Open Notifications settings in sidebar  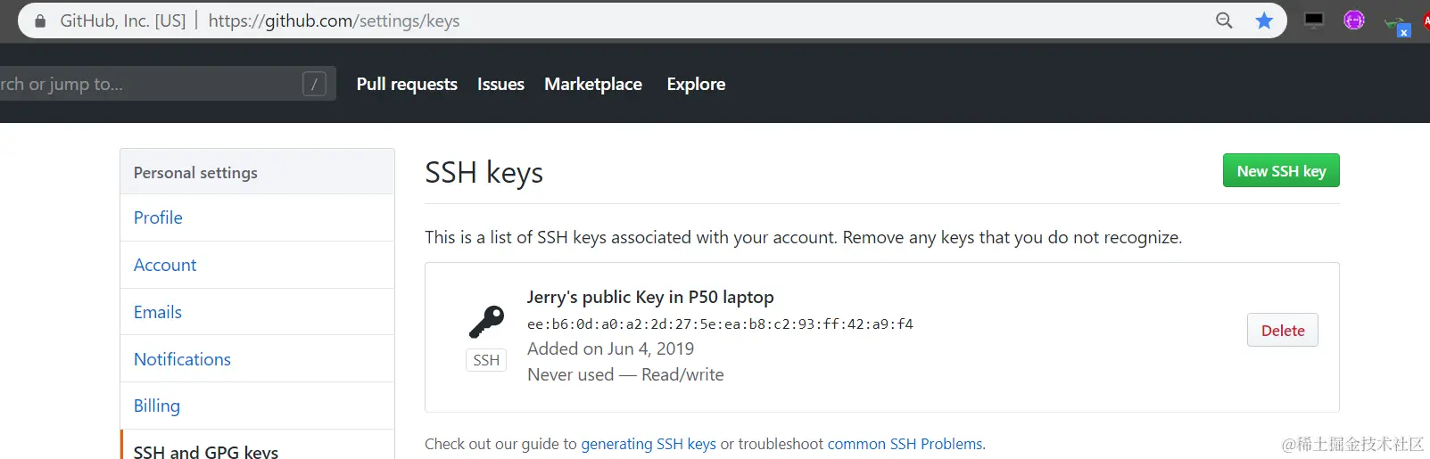click(182, 359)
